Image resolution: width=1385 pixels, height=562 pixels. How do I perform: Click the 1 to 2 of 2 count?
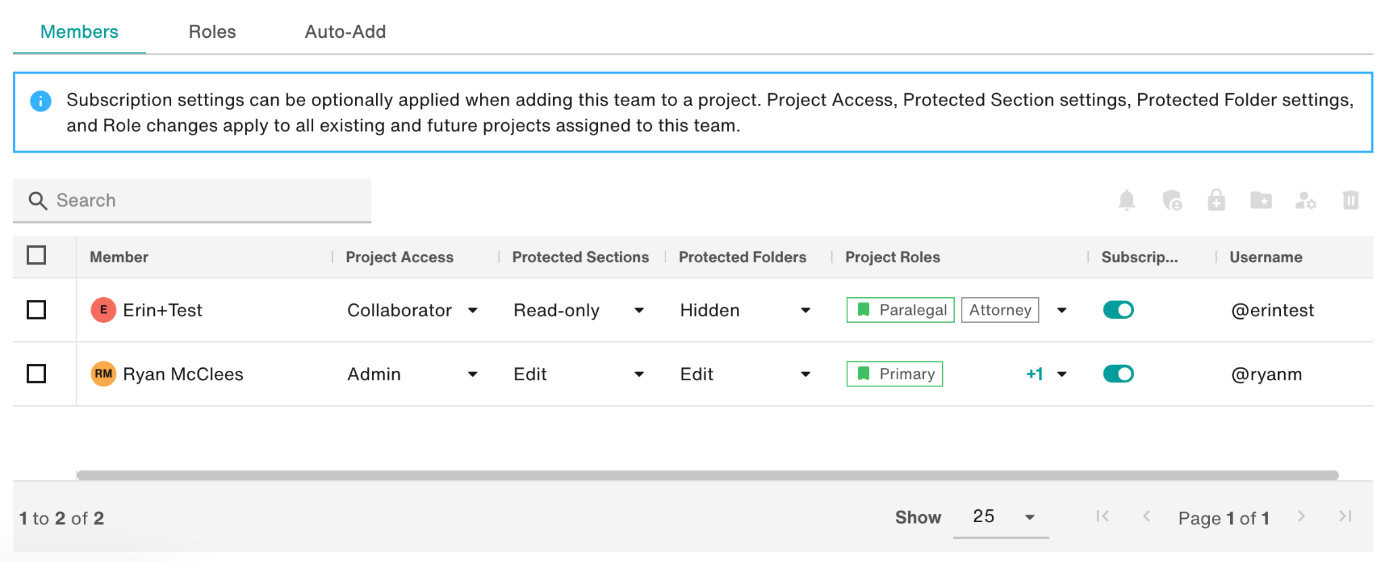(x=62, y=518)
